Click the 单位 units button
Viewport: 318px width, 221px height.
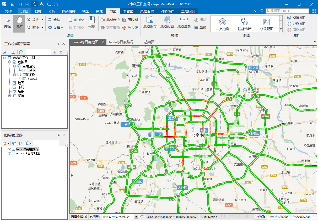coord(200,27)
